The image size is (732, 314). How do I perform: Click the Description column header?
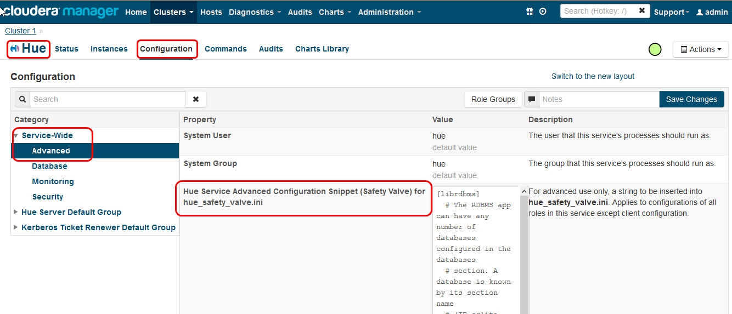tap(550, 119)
